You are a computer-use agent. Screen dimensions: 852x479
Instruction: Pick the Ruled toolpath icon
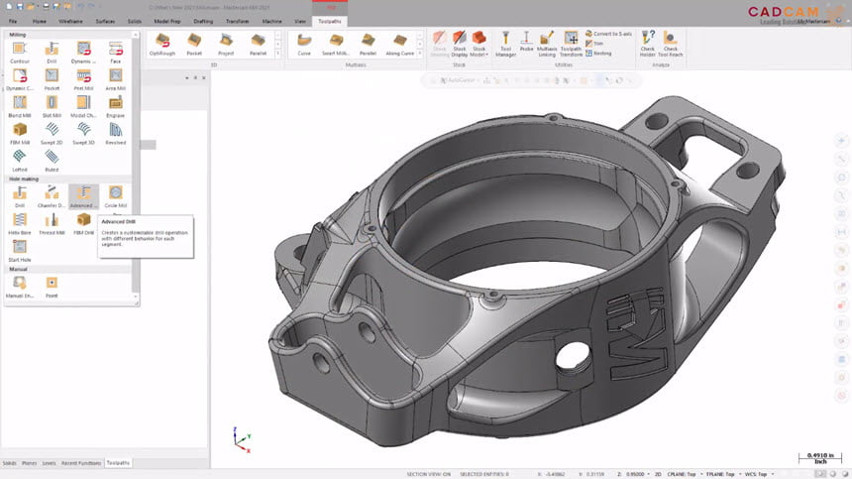(x=52, y=161)
